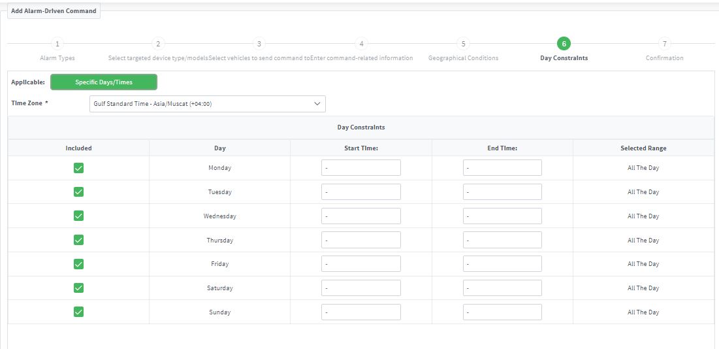Screen dimensions: 719x349
Task: Select Thursday Start Time field
Action: [x=361, y=240]
